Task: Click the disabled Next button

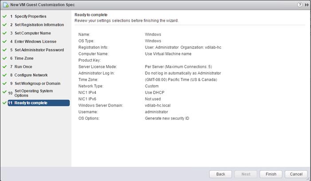Action: [x=246, y=174]
